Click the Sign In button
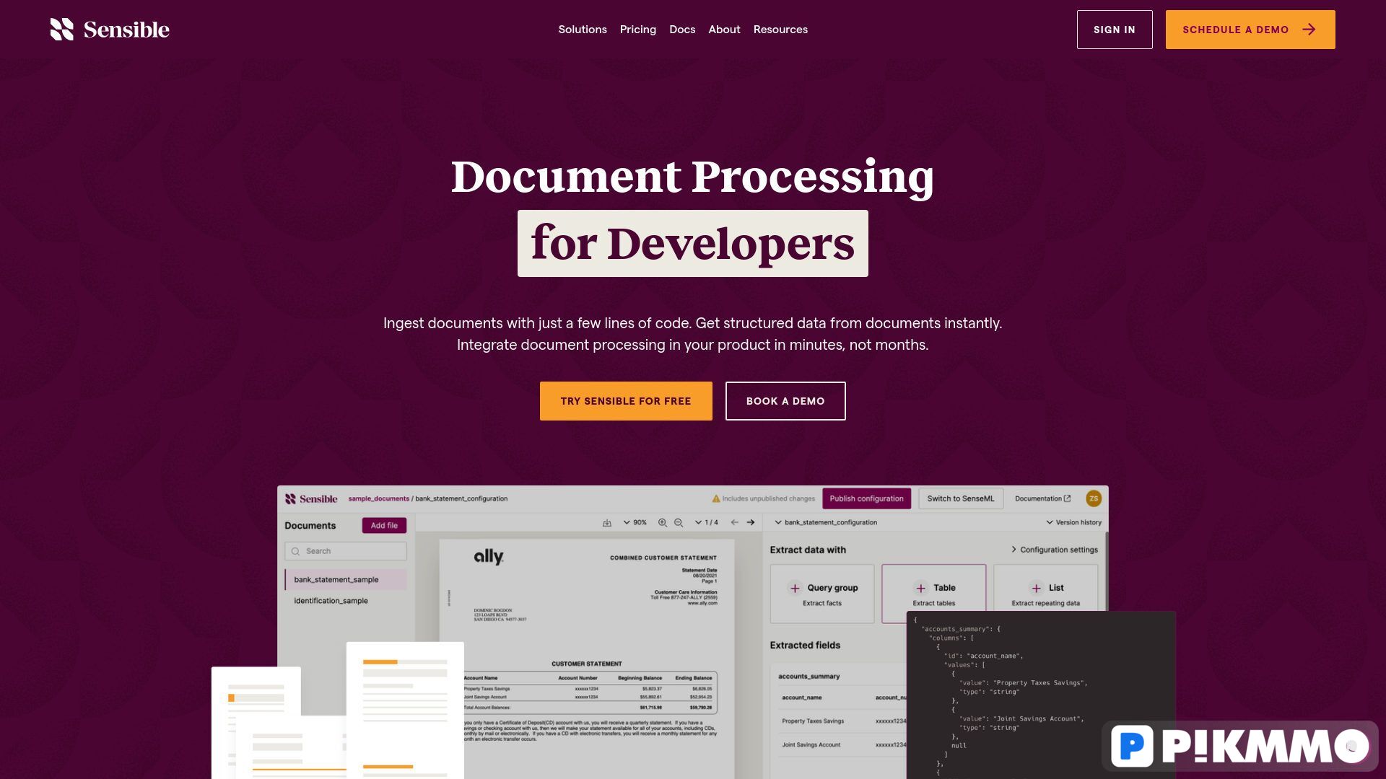 [1114, 30]
